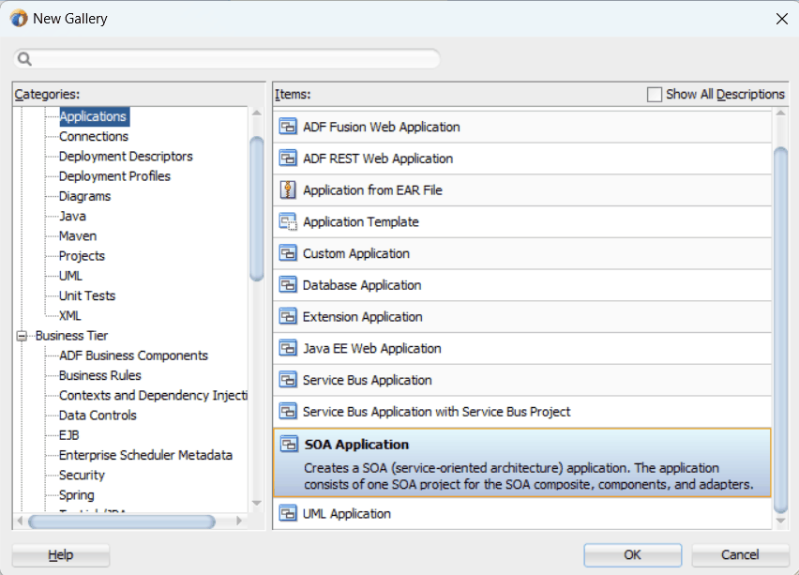Choose the Application from EAR File text

[x=372, y=189]
